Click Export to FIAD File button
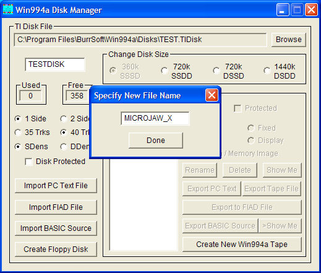Screen dimensions: 321x273 [x=242, y=207]
